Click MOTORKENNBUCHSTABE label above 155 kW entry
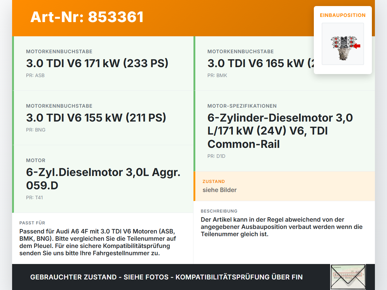The width and height of the screenshot is (387, 290). (59, 106)
